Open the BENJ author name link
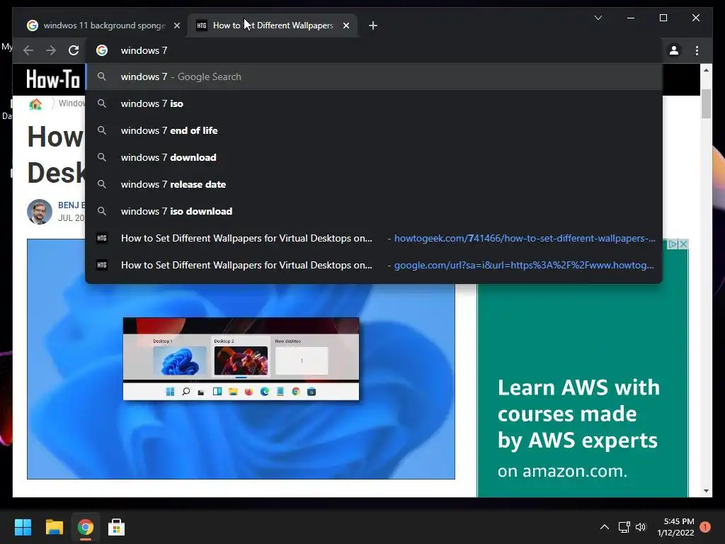This screenshot has height=544, width=725. tap(72, 205)
